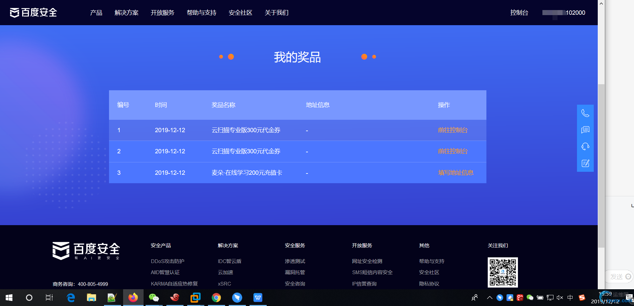Open VMware icon on taskbar
The image size is (634, 306).
pyautogui.click(x=195, y=298)
